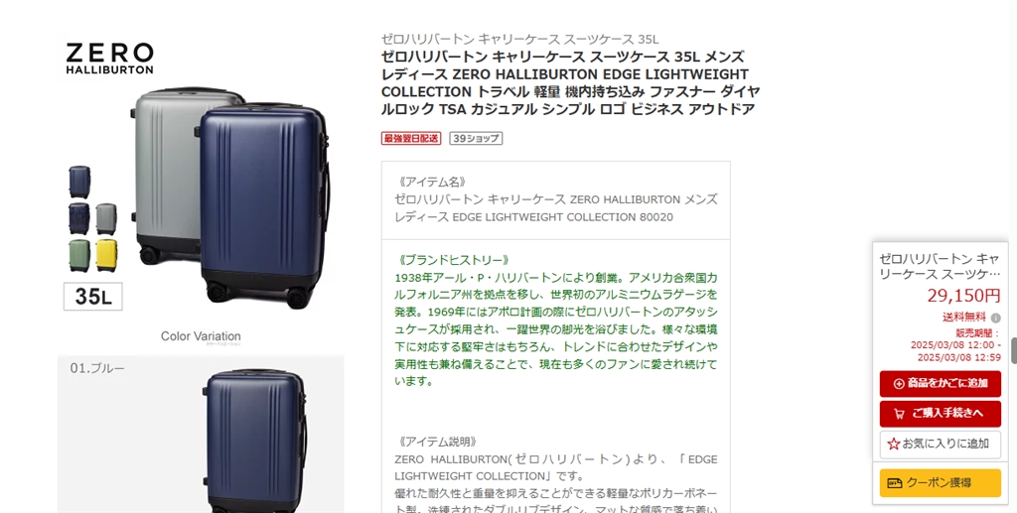Click the bold product title heading
The height and width of the screenshot is (513, 1017).
pos(571,83)
